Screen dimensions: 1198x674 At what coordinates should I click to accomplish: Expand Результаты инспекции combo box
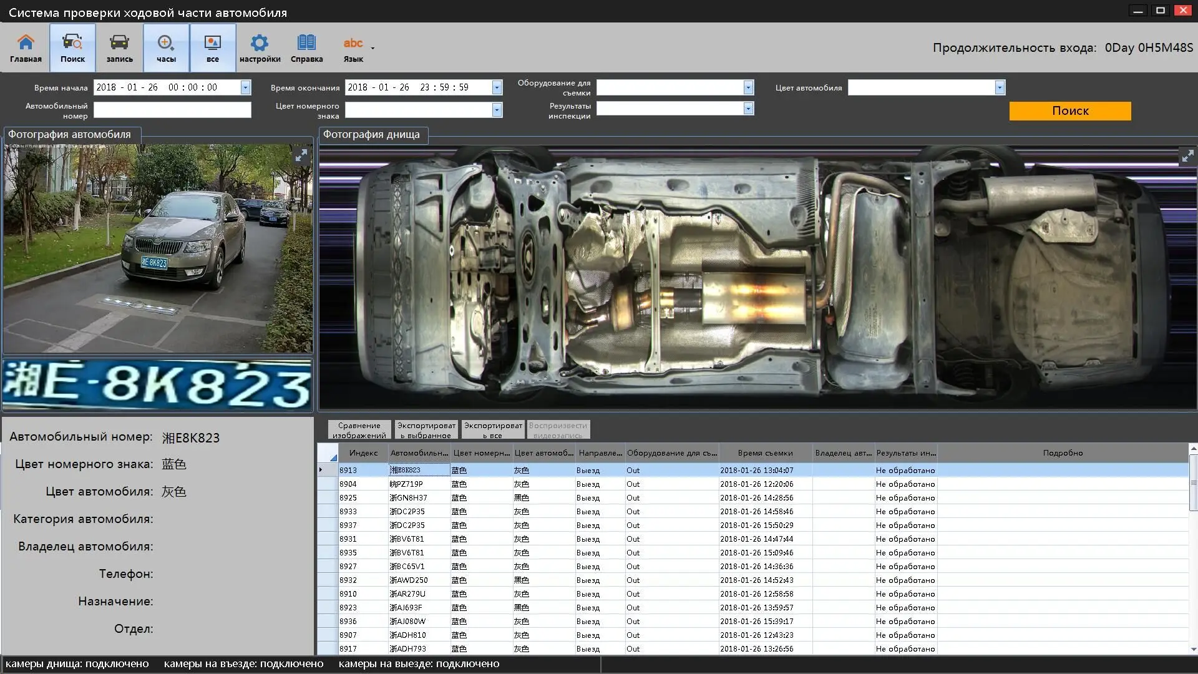point(748,109)
